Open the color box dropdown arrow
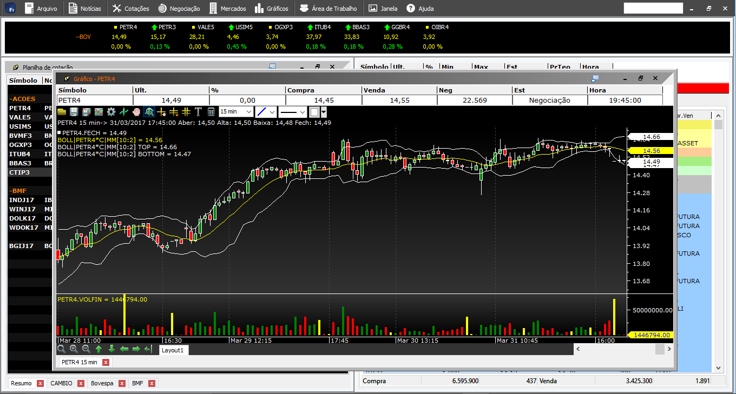 (324, 112)
